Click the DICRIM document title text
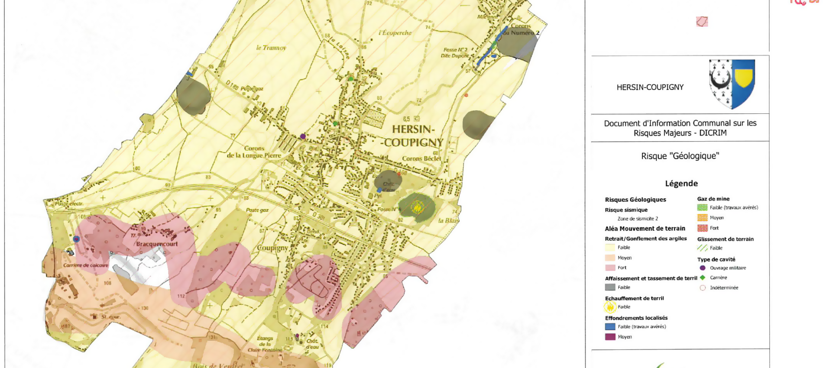823x368 pixels. tap(680, 128)
